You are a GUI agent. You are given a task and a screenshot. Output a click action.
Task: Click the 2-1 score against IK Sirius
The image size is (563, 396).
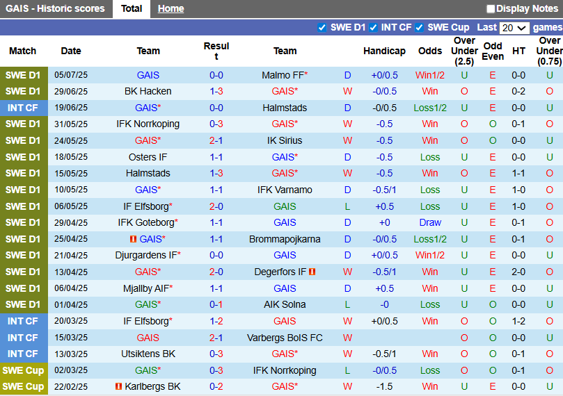click(x=216, y=140)
